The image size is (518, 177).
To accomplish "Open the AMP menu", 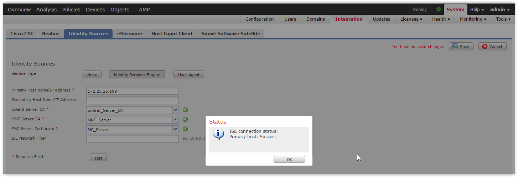I will (144, 10).
